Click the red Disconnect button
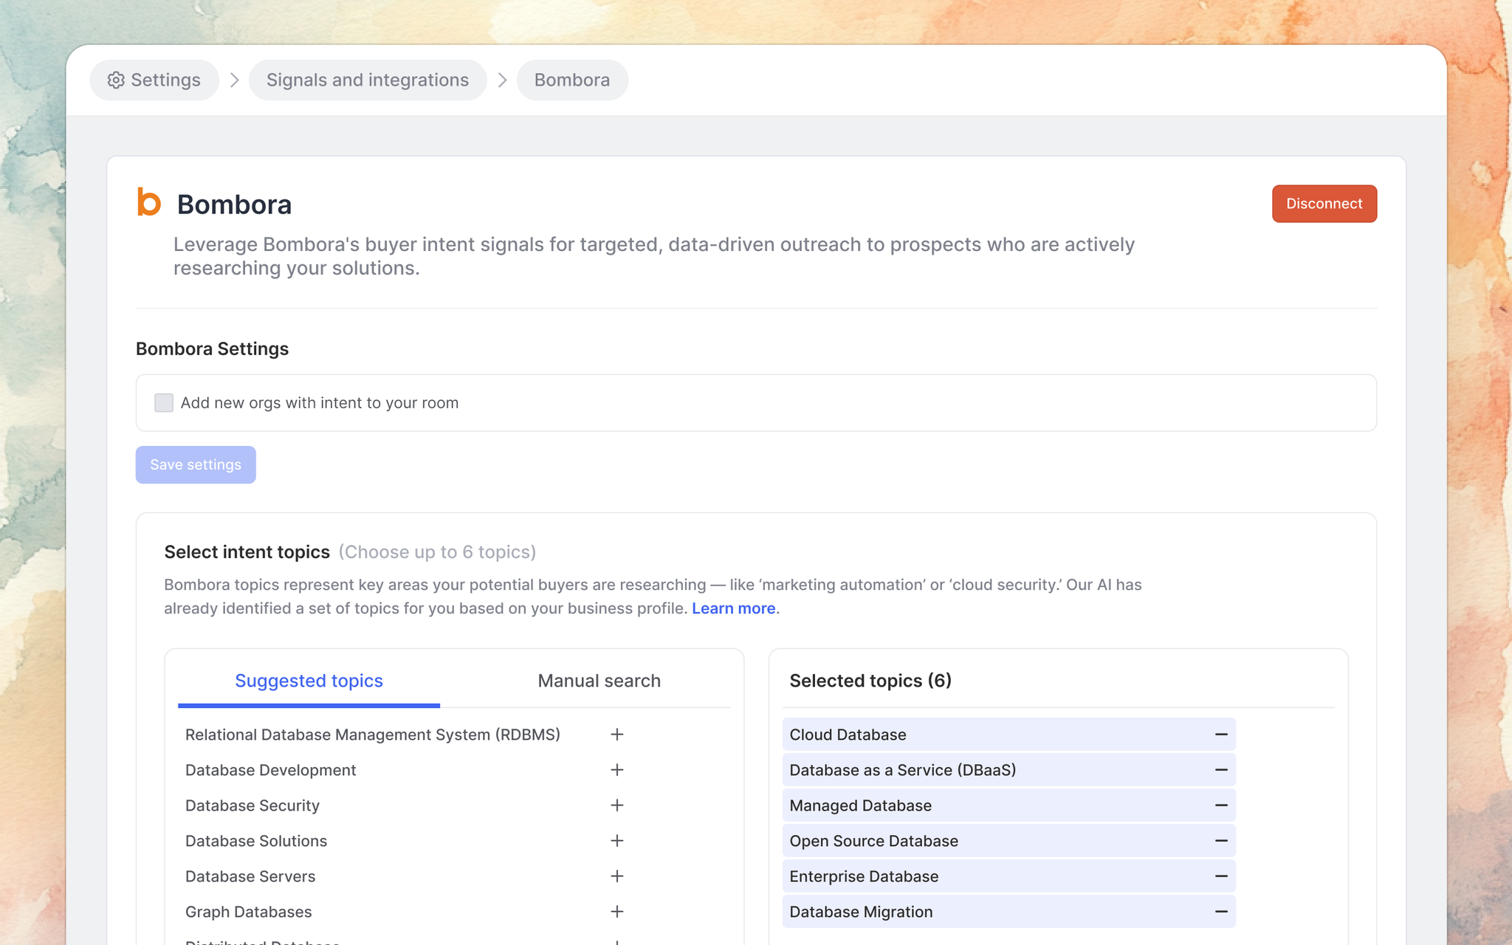 pos(1324,204)
